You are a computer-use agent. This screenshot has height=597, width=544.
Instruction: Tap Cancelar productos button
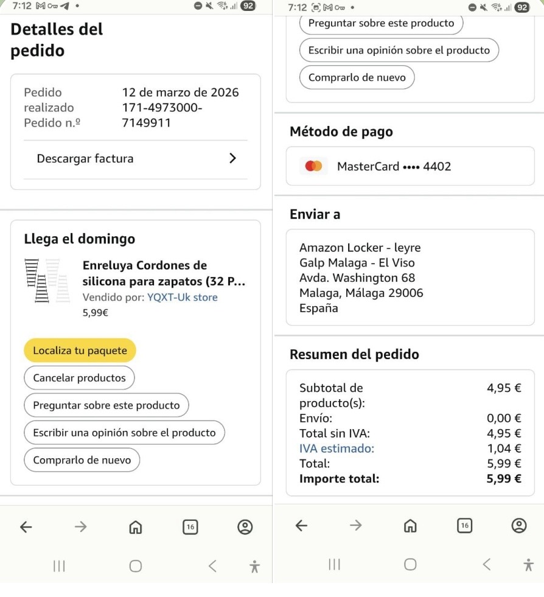pyautogui.click(x=79, y=378)
